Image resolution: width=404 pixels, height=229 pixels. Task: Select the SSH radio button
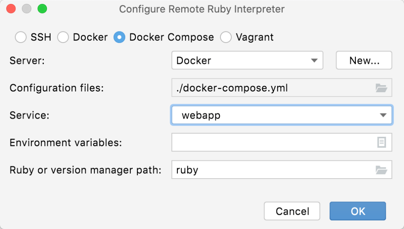(x=21, y=37)
